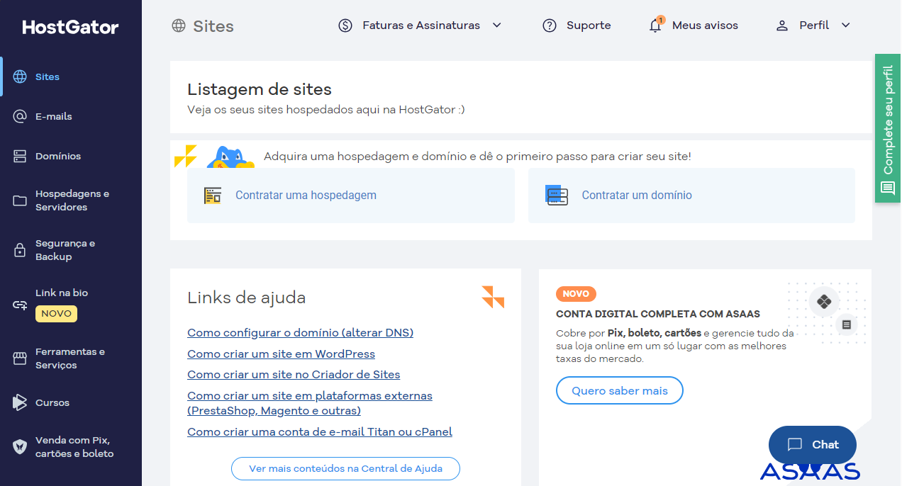Click the hosting icon in Contratar uma hospedagem
Image resolution: width=902 pixels, height=486 pixels.
[x=213, y=196]
